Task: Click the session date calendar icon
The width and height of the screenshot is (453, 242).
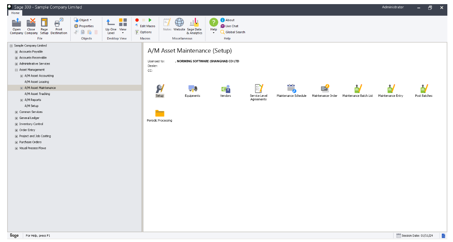Action: [398, 236]
